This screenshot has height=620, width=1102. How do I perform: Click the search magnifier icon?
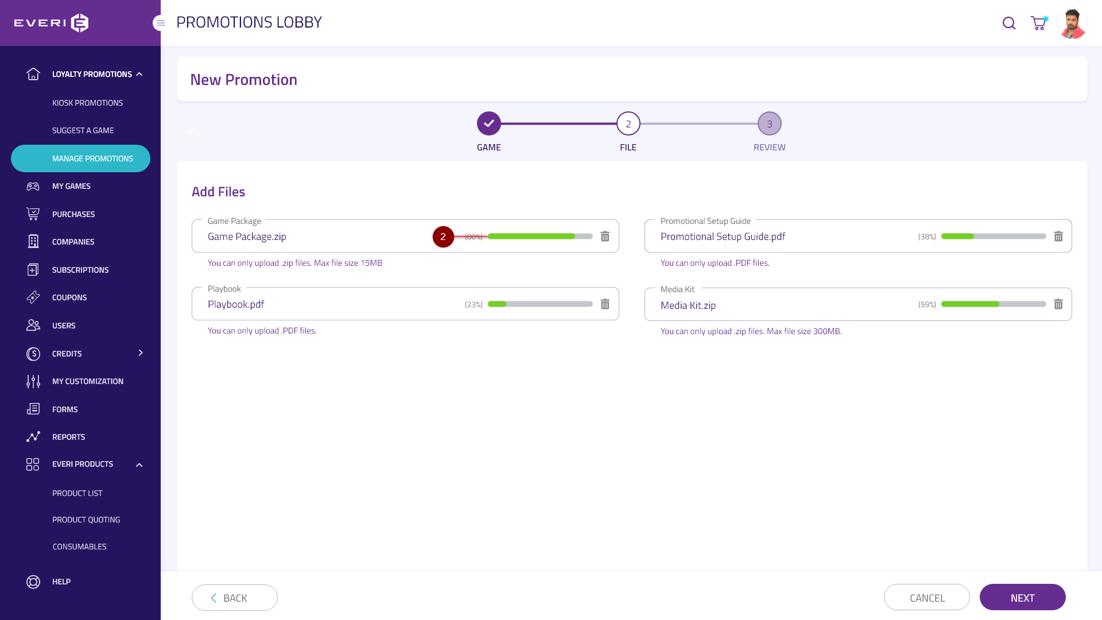point(1008,23)
